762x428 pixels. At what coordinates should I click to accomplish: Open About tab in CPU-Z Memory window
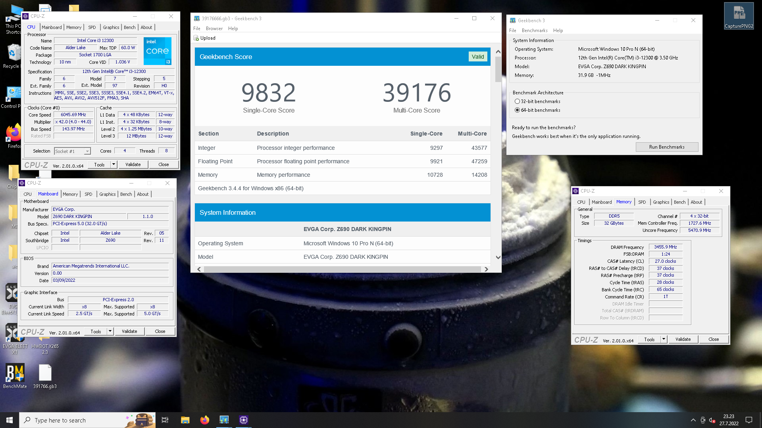coord(696,202)
